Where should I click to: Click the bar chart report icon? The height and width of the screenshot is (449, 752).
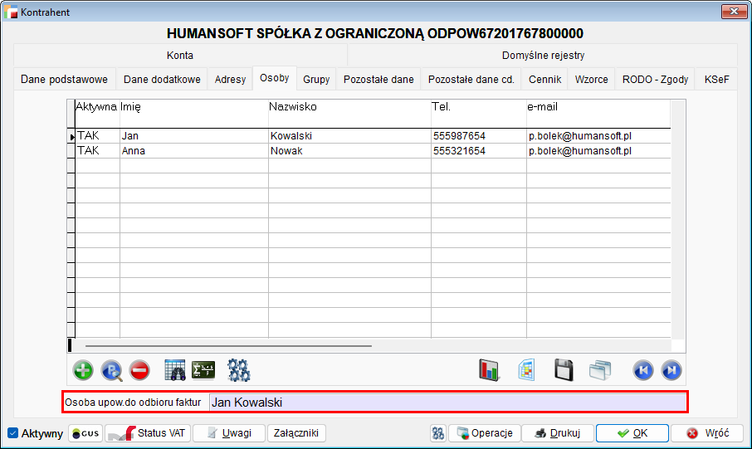point(489,370)
